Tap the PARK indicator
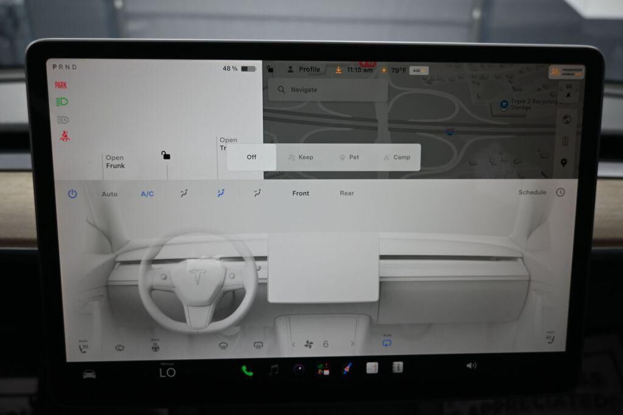This screenshot has height=415, width=623. click(x=61, y=85)
